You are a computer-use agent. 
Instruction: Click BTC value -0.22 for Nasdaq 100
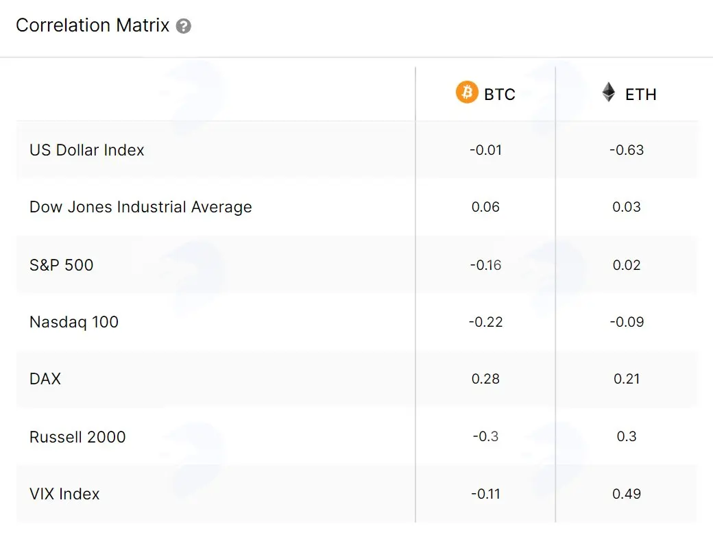(x=485, y=322)
